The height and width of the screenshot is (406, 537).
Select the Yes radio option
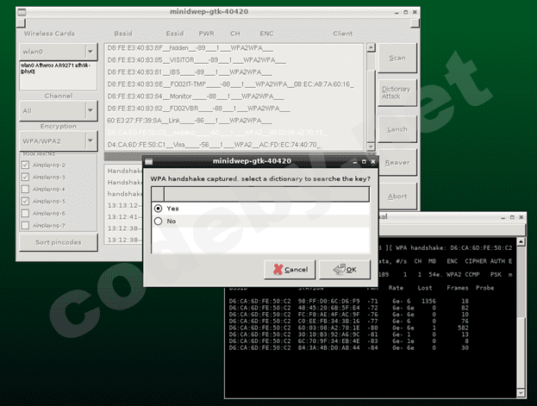[x=158, y=209]
